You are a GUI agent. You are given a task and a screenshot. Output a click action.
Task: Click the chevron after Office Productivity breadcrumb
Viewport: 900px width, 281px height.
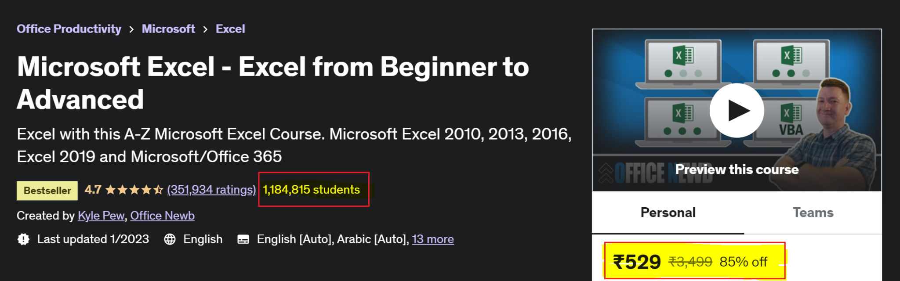(x=131, y=29)
